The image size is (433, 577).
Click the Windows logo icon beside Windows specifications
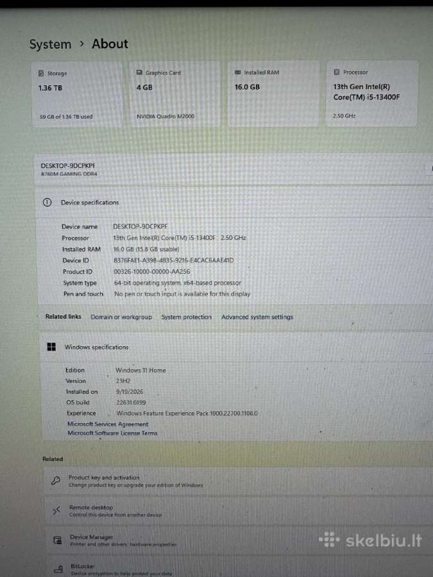click(x=51, y=347)
